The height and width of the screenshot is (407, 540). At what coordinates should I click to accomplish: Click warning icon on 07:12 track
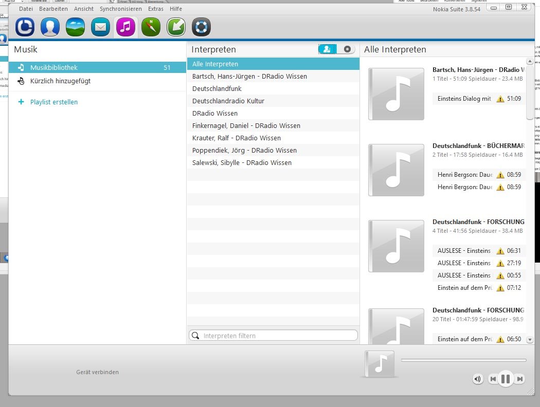click(x=500, y=288)
